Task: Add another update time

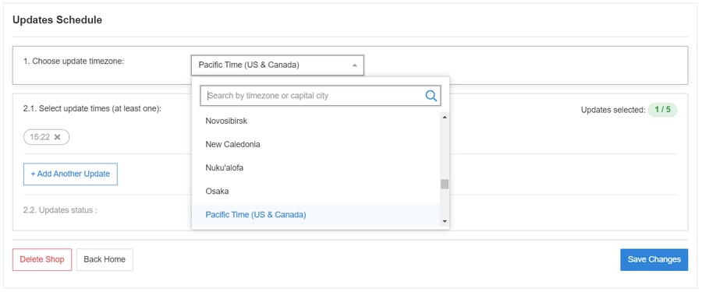Action: tap(70, 174)
